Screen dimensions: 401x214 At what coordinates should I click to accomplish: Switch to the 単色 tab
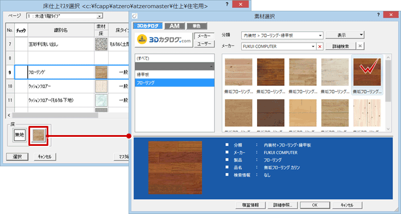coord(196,26)
